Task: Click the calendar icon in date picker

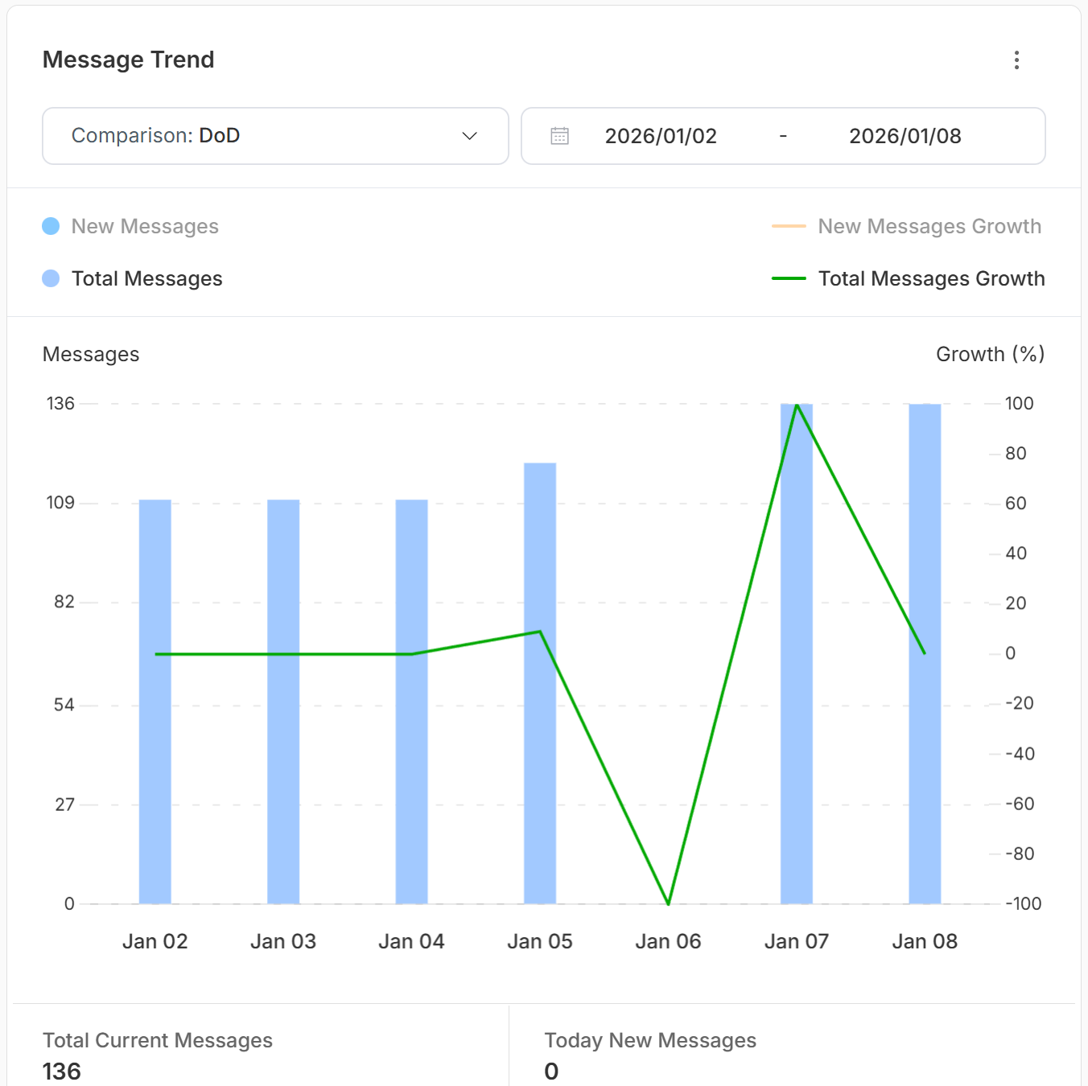Action: [559, 136]
